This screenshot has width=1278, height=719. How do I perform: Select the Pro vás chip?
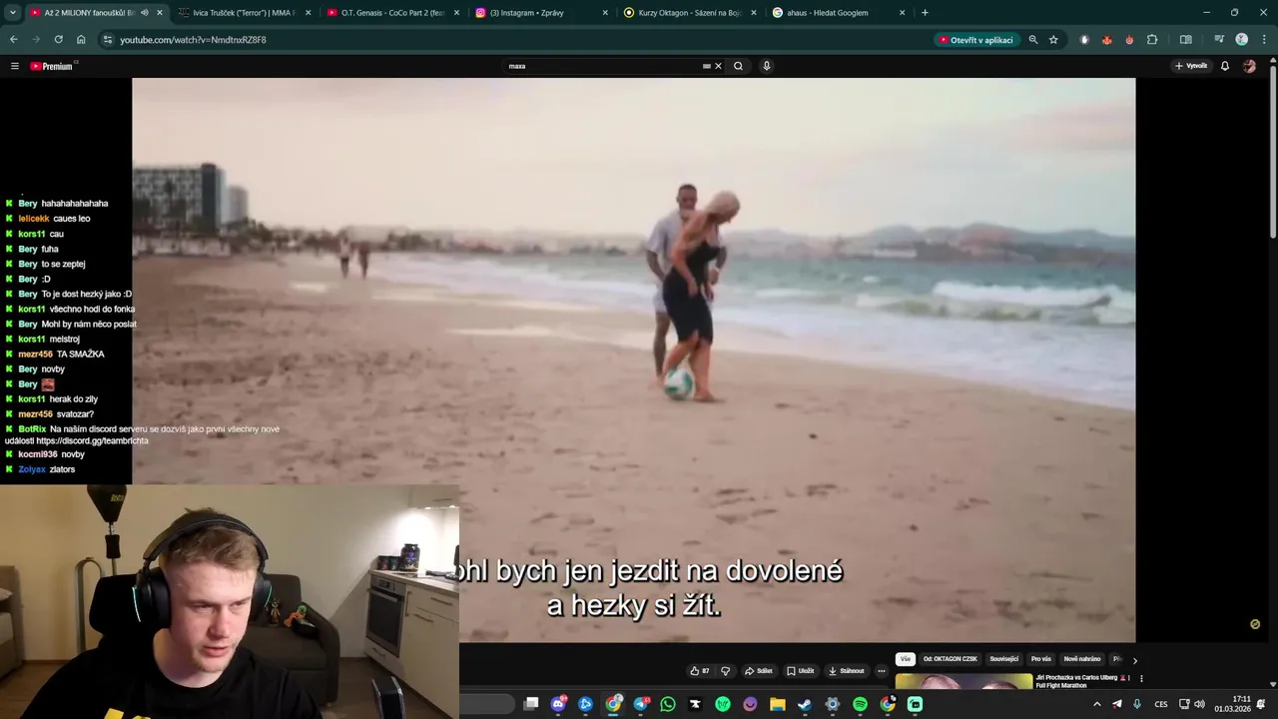coord(1040,659)
